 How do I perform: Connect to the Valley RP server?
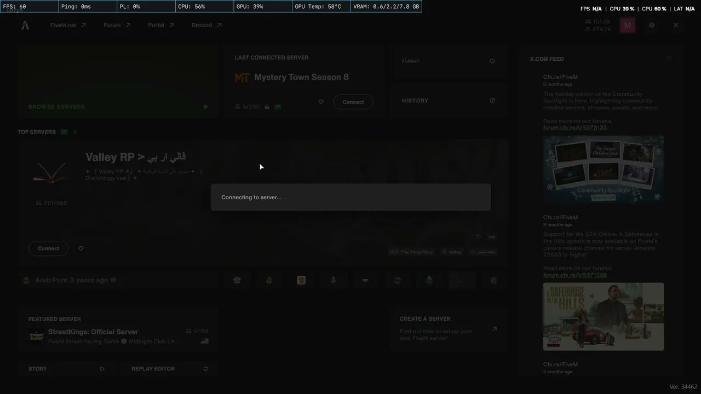tap(48, 248)
